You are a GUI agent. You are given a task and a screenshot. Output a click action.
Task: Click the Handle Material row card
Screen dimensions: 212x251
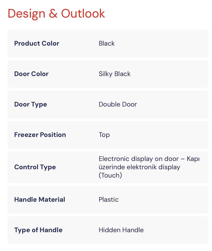pyautogui.click(x=108, y=200)
